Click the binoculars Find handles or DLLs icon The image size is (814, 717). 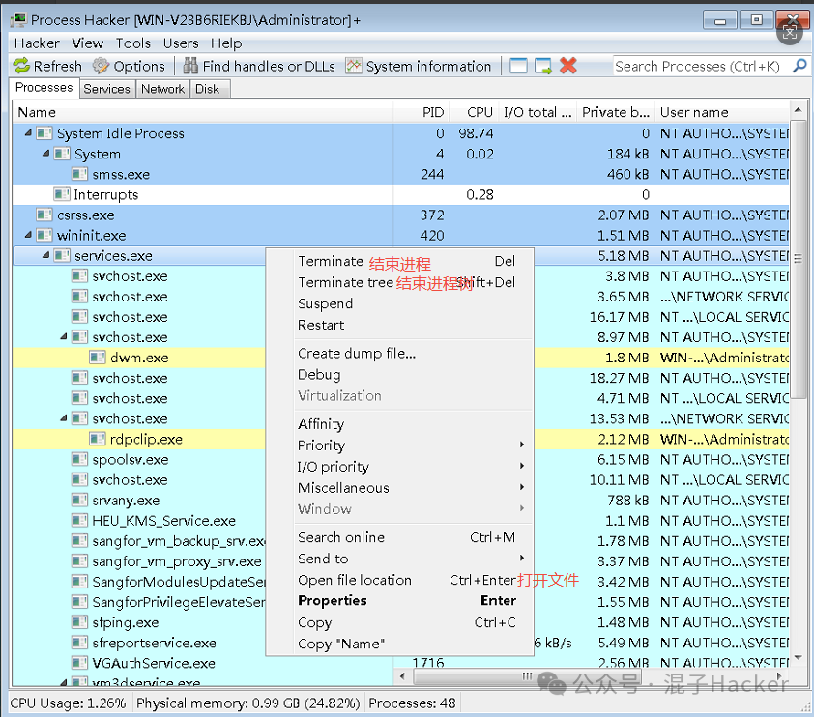tap(190, 66)
